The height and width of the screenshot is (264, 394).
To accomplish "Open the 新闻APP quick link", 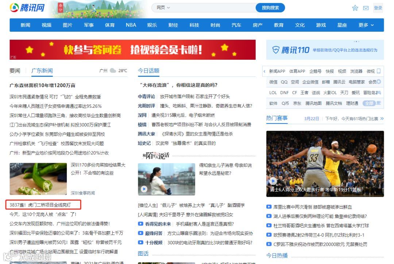I will point(277,71).
